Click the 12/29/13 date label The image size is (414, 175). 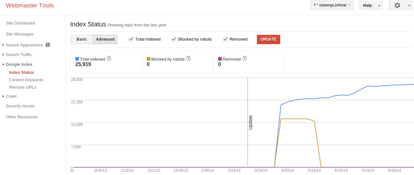click(181, 170)
